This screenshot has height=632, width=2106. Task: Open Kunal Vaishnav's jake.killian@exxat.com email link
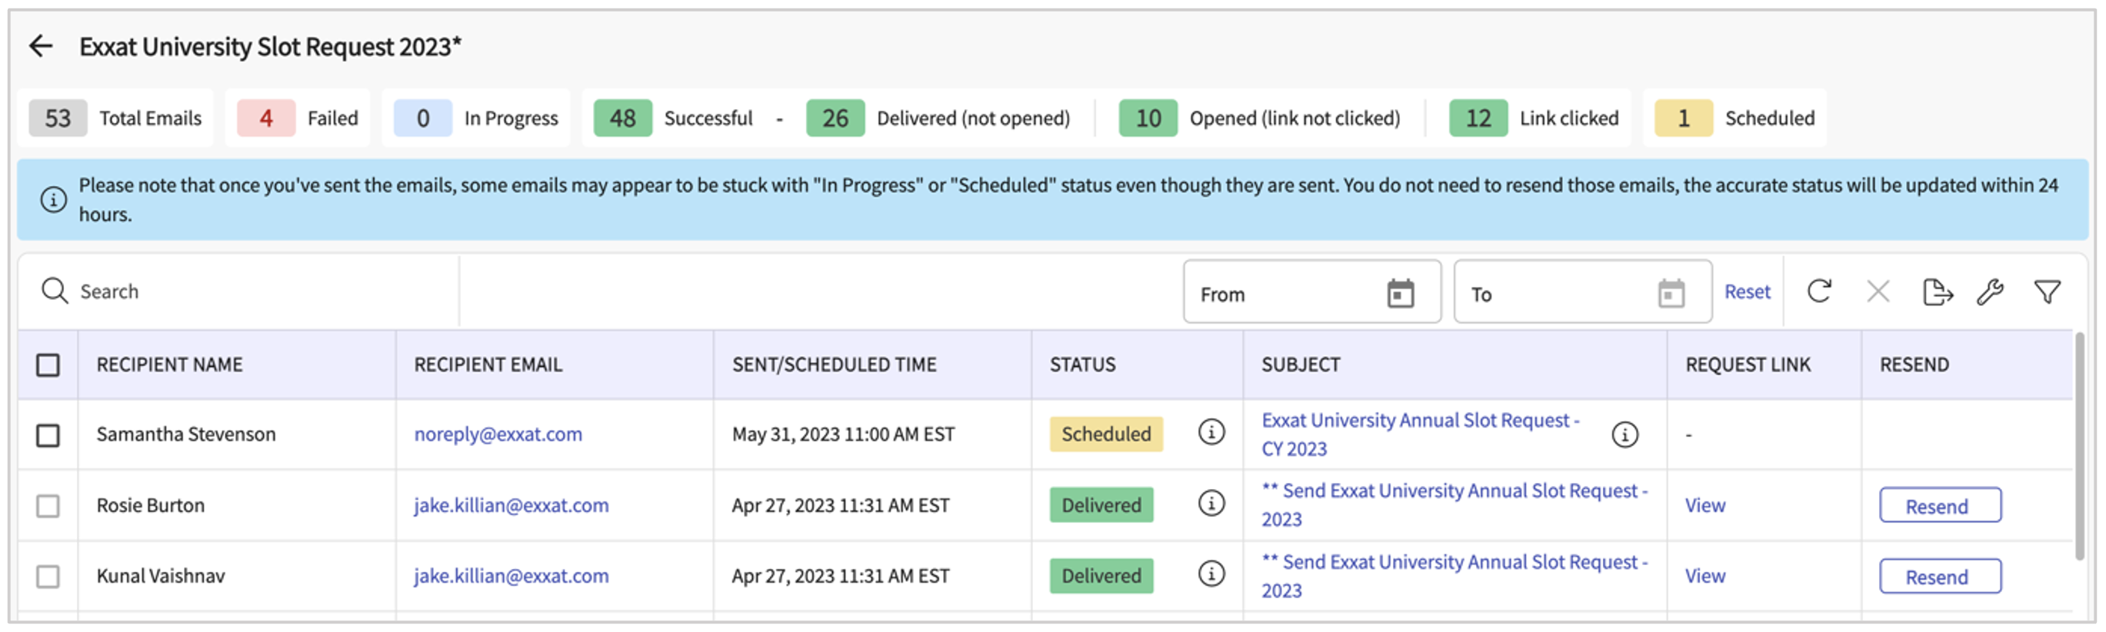[511, 576]
